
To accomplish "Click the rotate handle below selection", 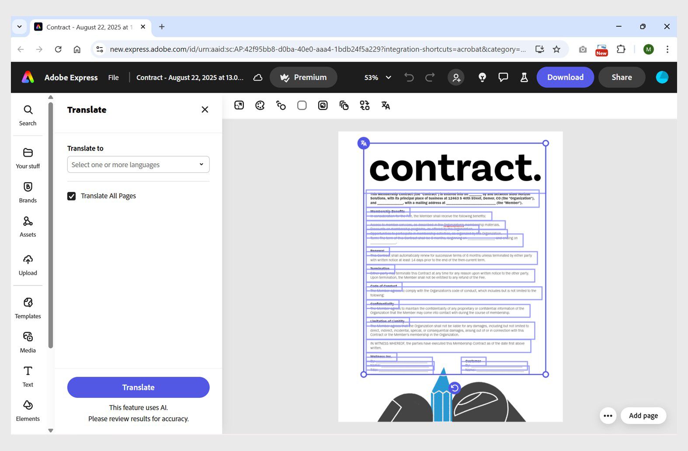I will click(455, 388).
